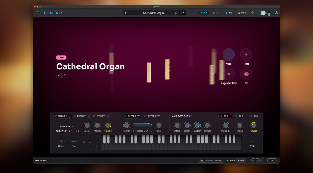Screen dimensions: 313x173
Task: Toggle Engine 1 power button
Action: [x=56, y=116]
